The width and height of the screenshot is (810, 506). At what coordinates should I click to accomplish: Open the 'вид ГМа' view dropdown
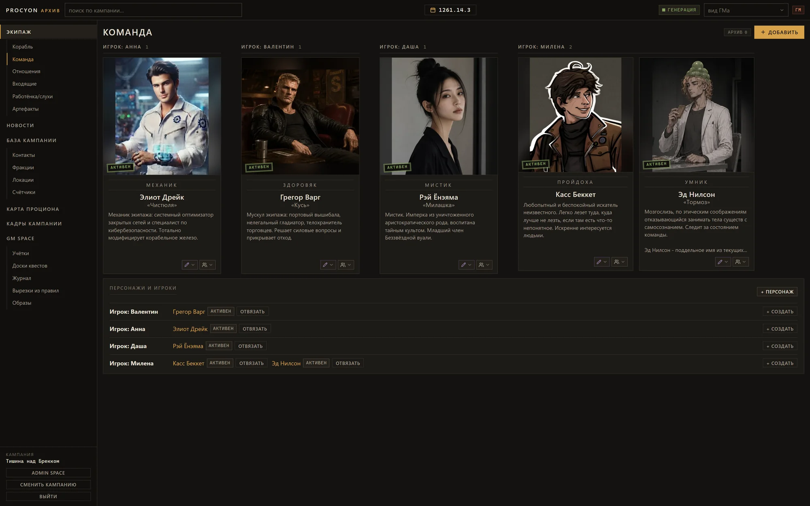[x=746, y=10]
